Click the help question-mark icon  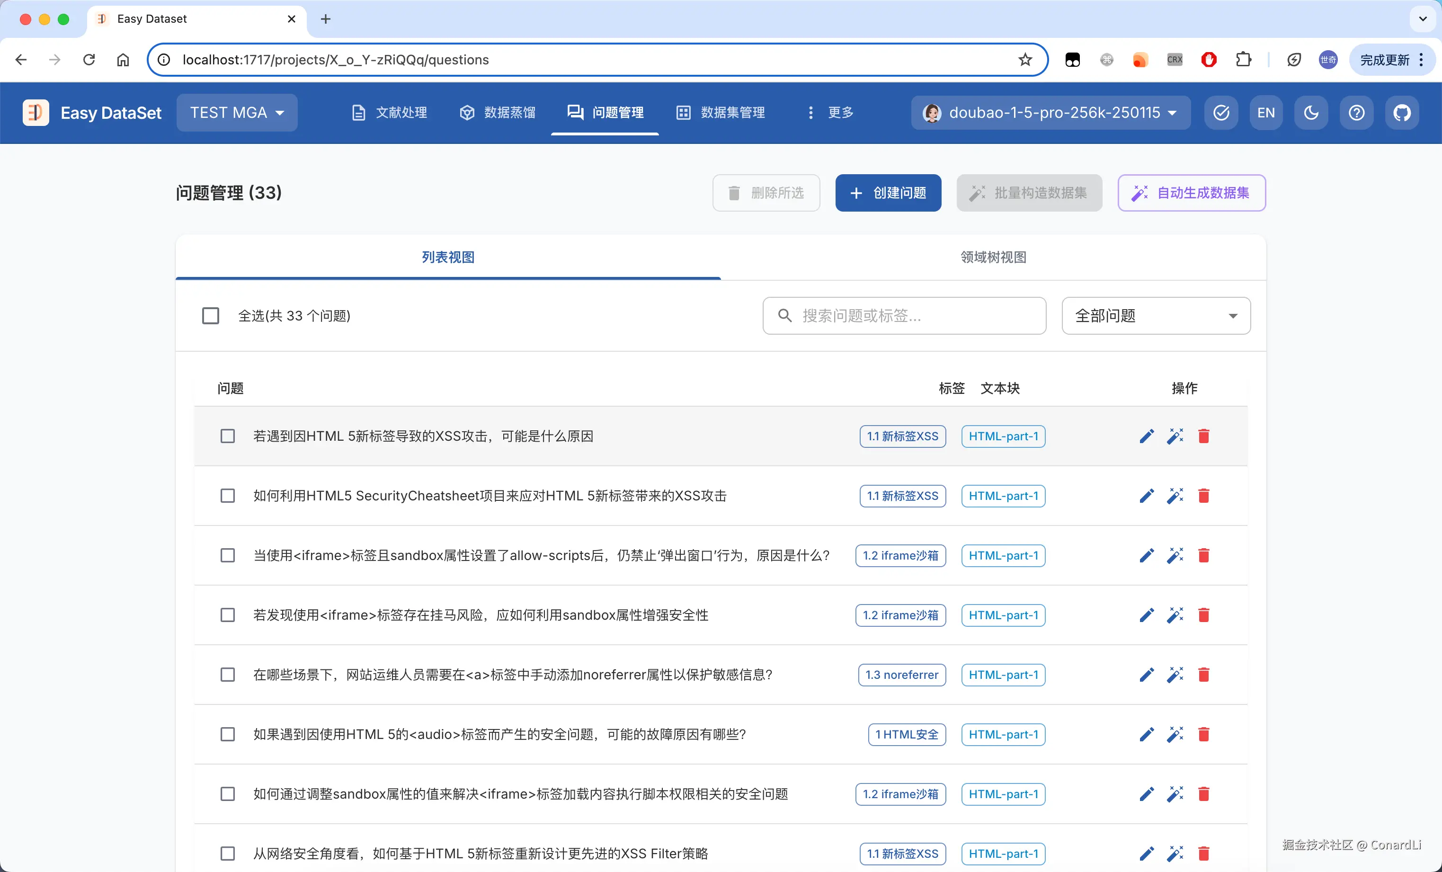[x=1356, y=112]
